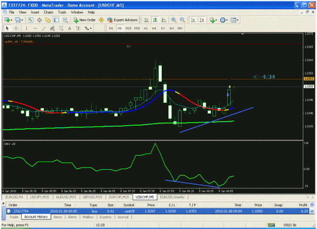Screen dimensions: 317x229
Task: Click the connection status bars icon
Action: click(271, 225)
